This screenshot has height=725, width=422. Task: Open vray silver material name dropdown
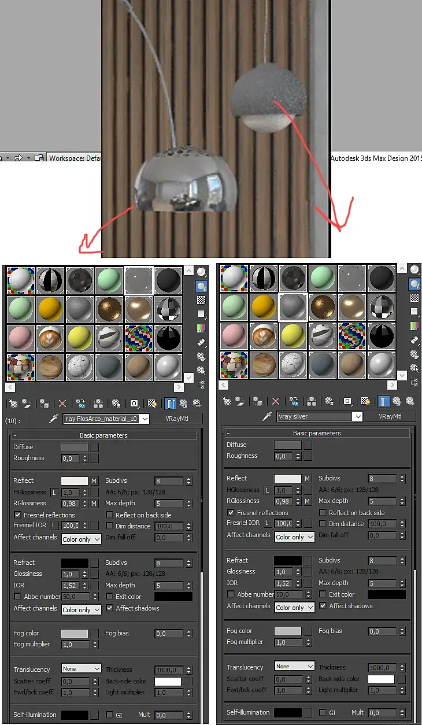tap(358, 416)
